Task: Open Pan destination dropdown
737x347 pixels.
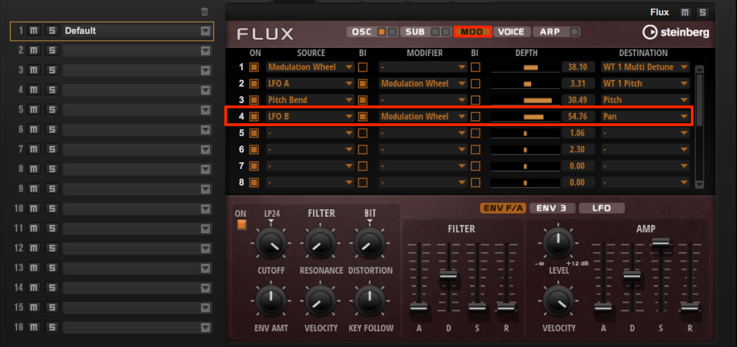Action: coord(646,117)
